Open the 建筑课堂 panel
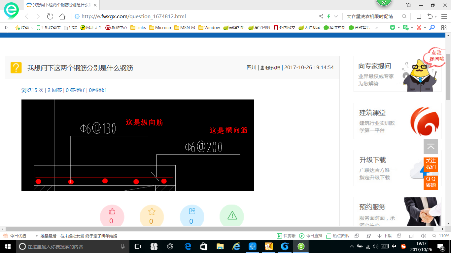 398,121
